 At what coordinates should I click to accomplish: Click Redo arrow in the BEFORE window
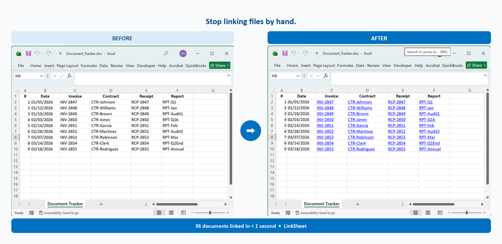pyautogui.click(x=48, y=53)
